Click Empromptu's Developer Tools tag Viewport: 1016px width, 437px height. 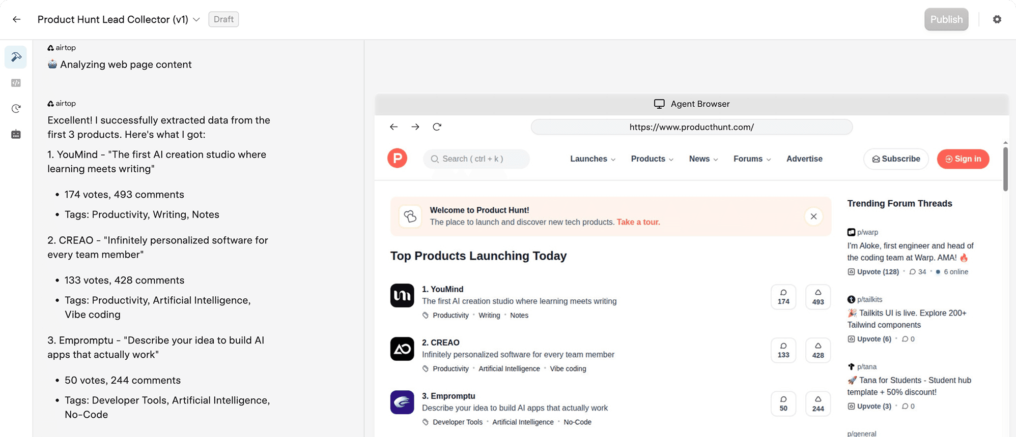pyautogui.click(x=457, y=422)
